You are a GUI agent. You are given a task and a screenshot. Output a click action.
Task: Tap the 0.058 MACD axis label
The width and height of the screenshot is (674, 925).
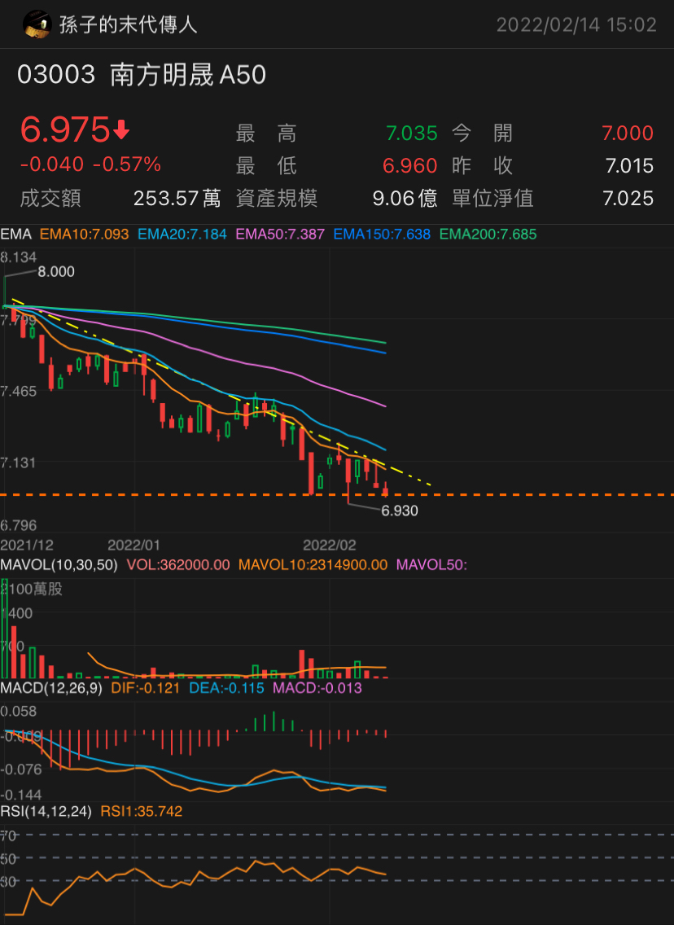[18, 712]
